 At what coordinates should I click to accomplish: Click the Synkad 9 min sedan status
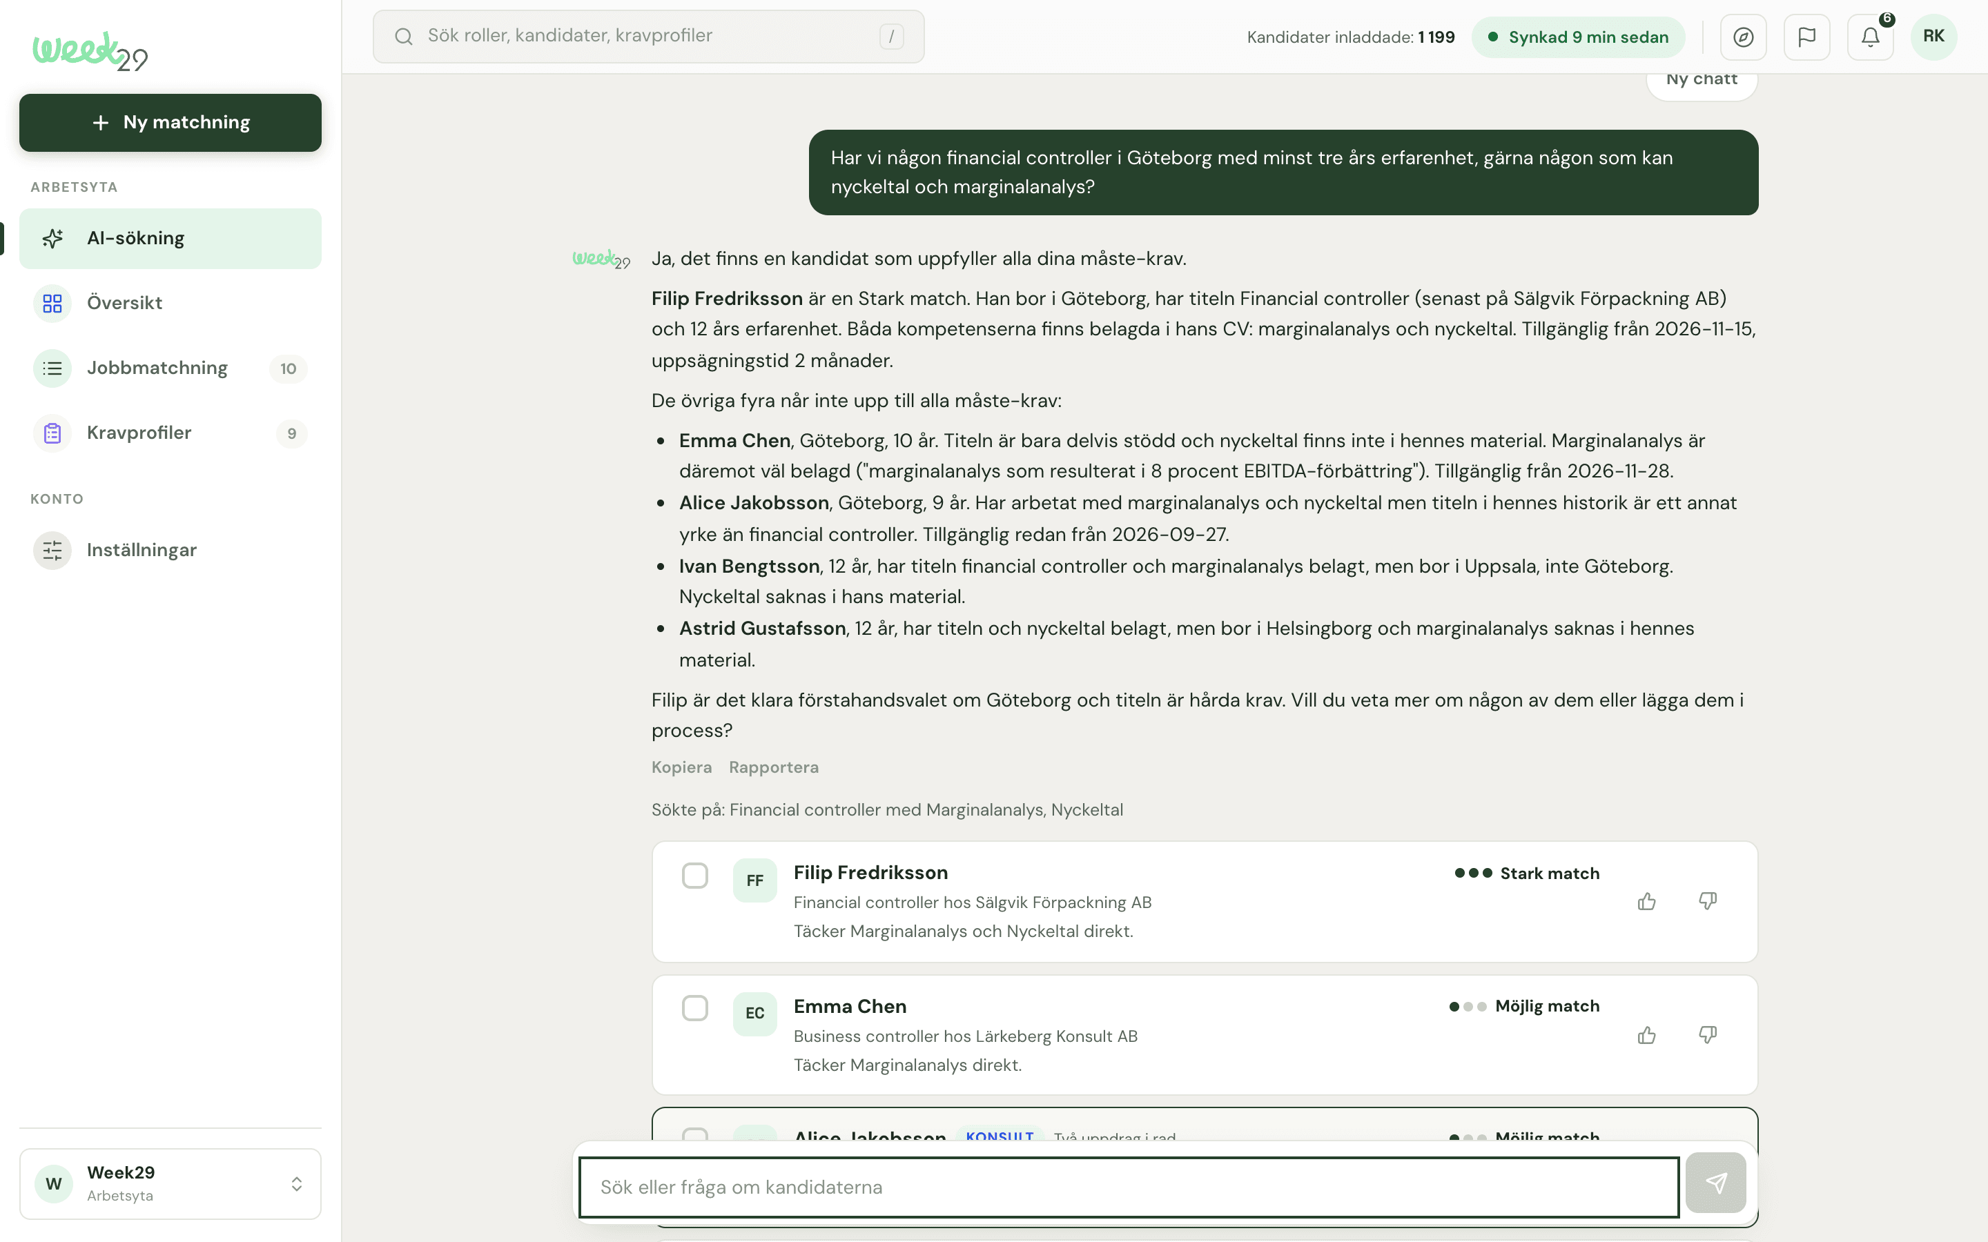pyautogui.click(x=1578, y=37)
